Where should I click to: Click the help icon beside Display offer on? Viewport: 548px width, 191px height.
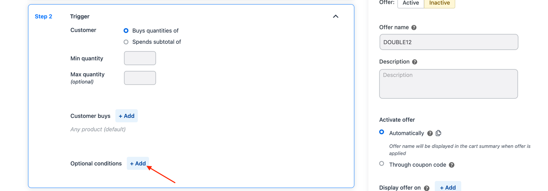tap(427, 188)
